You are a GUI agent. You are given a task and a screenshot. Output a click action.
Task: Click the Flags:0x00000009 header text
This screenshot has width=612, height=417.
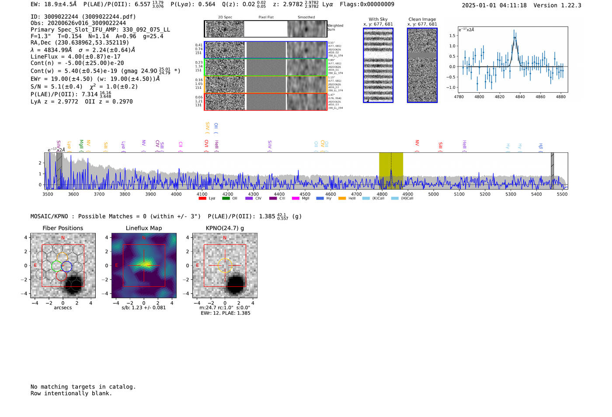tap(367, 4)
